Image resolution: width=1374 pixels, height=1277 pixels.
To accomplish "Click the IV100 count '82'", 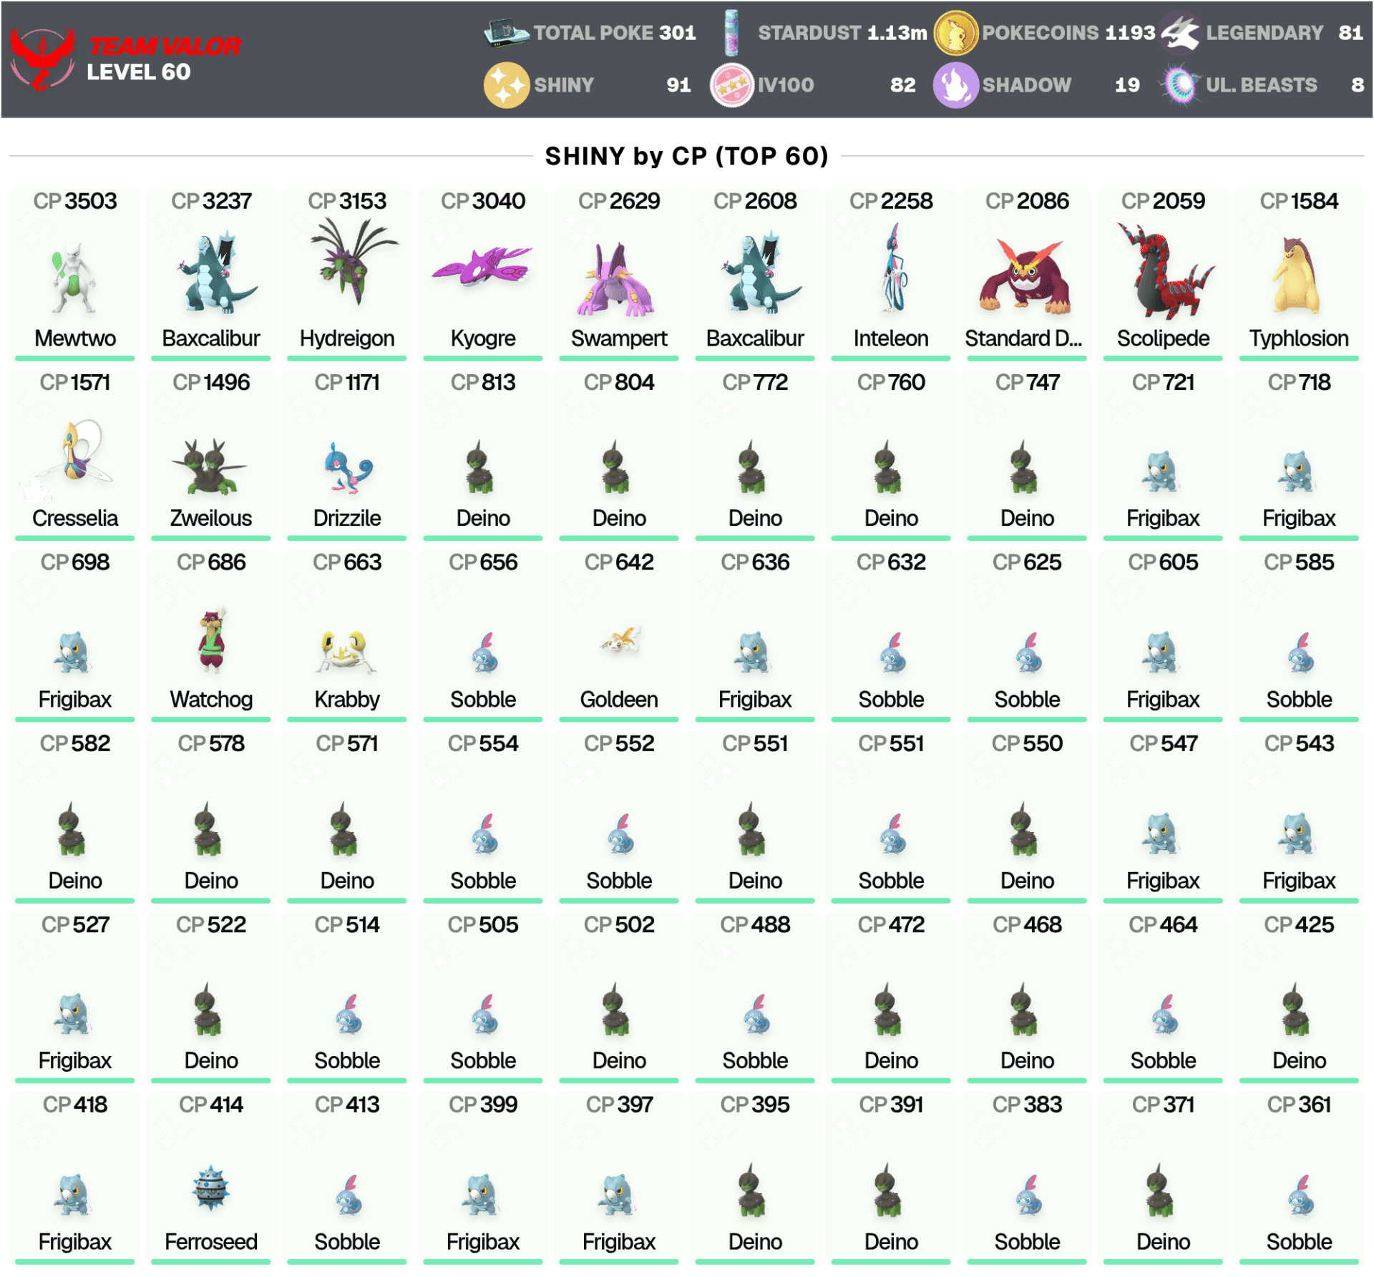I will coord(902,85).
